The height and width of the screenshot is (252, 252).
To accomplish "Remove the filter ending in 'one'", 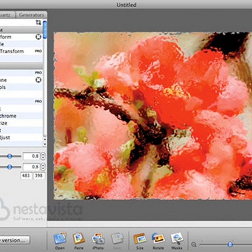I will 38,80.
